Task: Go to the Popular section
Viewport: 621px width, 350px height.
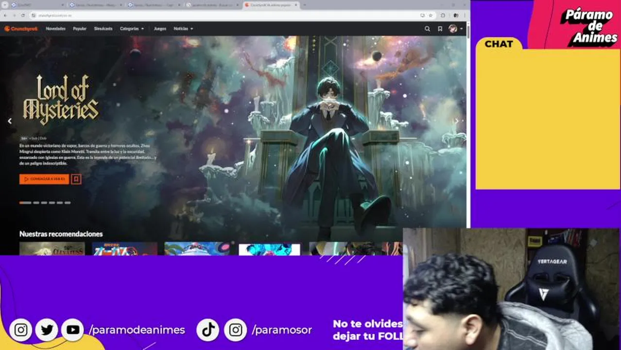Action: 80,29
